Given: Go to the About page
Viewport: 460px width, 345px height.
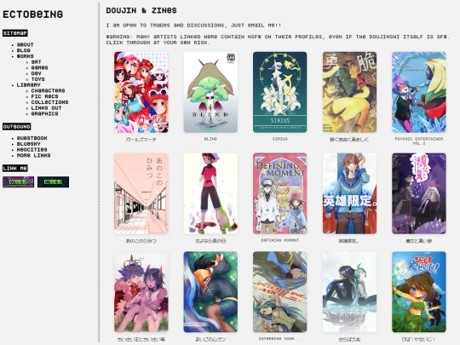Looking at the screenshot, I should [x=25, y=44].
